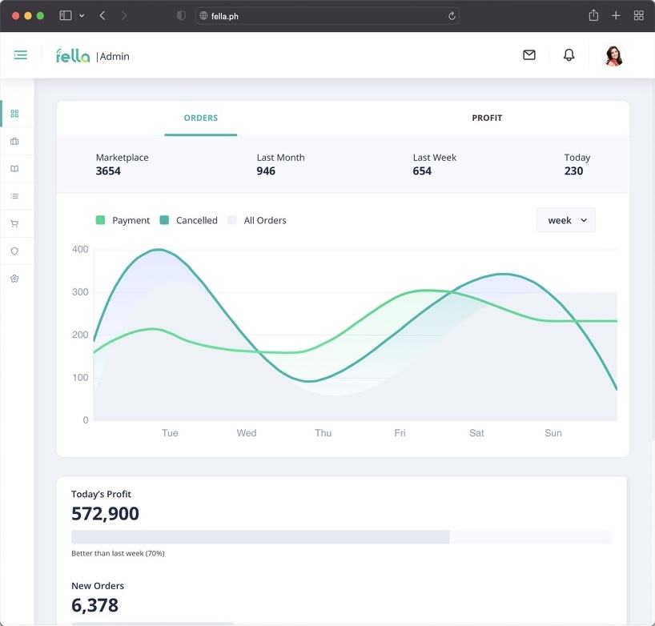
Task: Select the shield icon in the sidebar
Action: 14,251
